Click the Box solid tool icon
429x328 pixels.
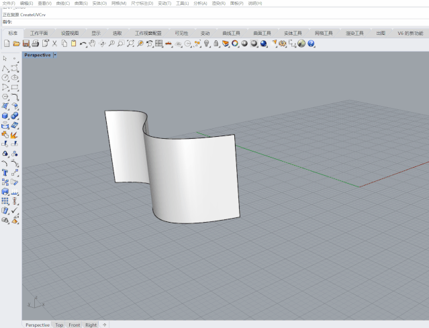[5, 115]
